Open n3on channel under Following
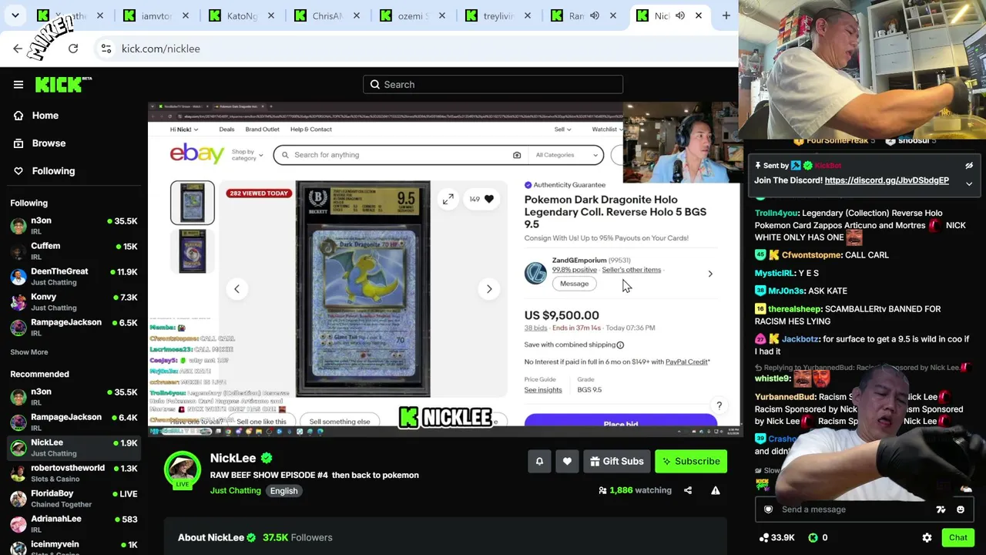 click(74, 226)
